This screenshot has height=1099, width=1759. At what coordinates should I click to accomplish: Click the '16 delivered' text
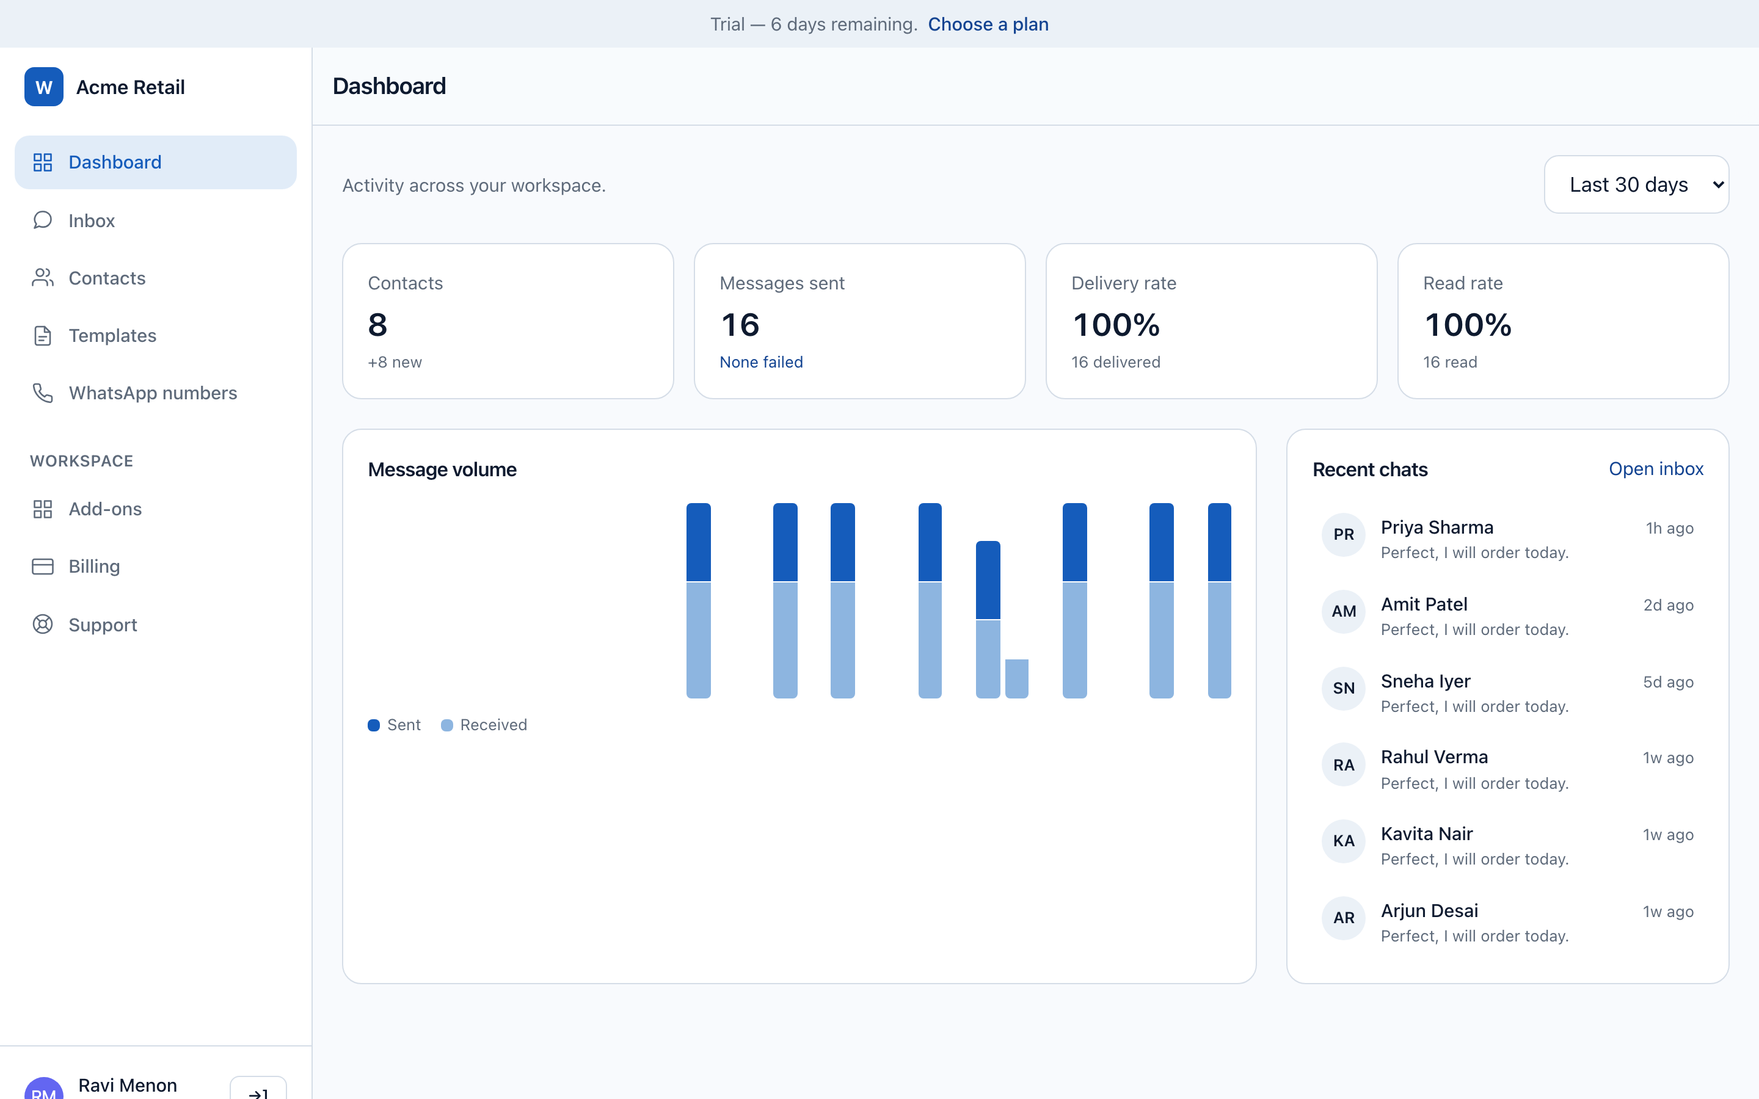click(1116, 362)
